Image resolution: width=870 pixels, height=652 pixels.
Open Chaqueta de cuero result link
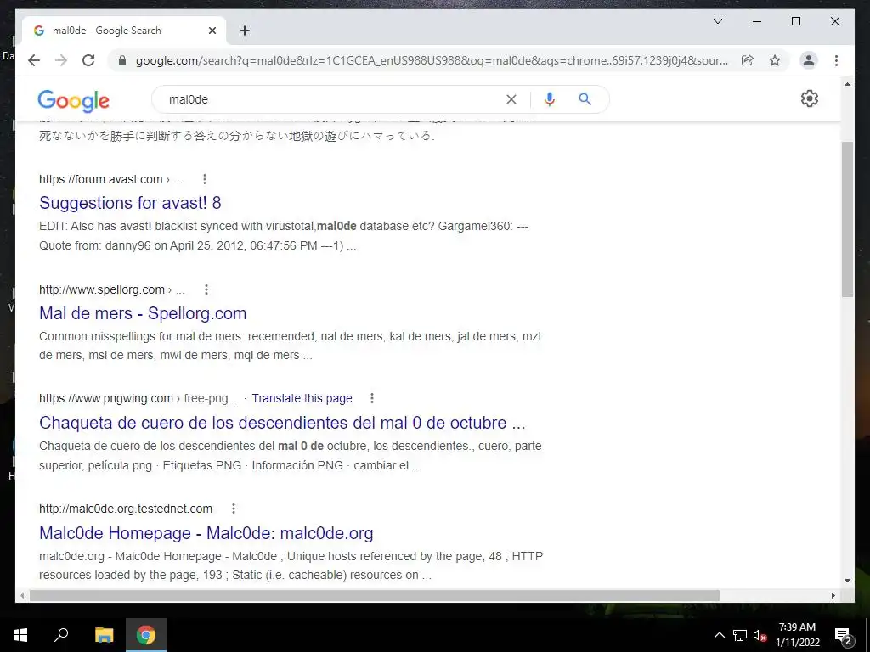(x=282, y=423)
